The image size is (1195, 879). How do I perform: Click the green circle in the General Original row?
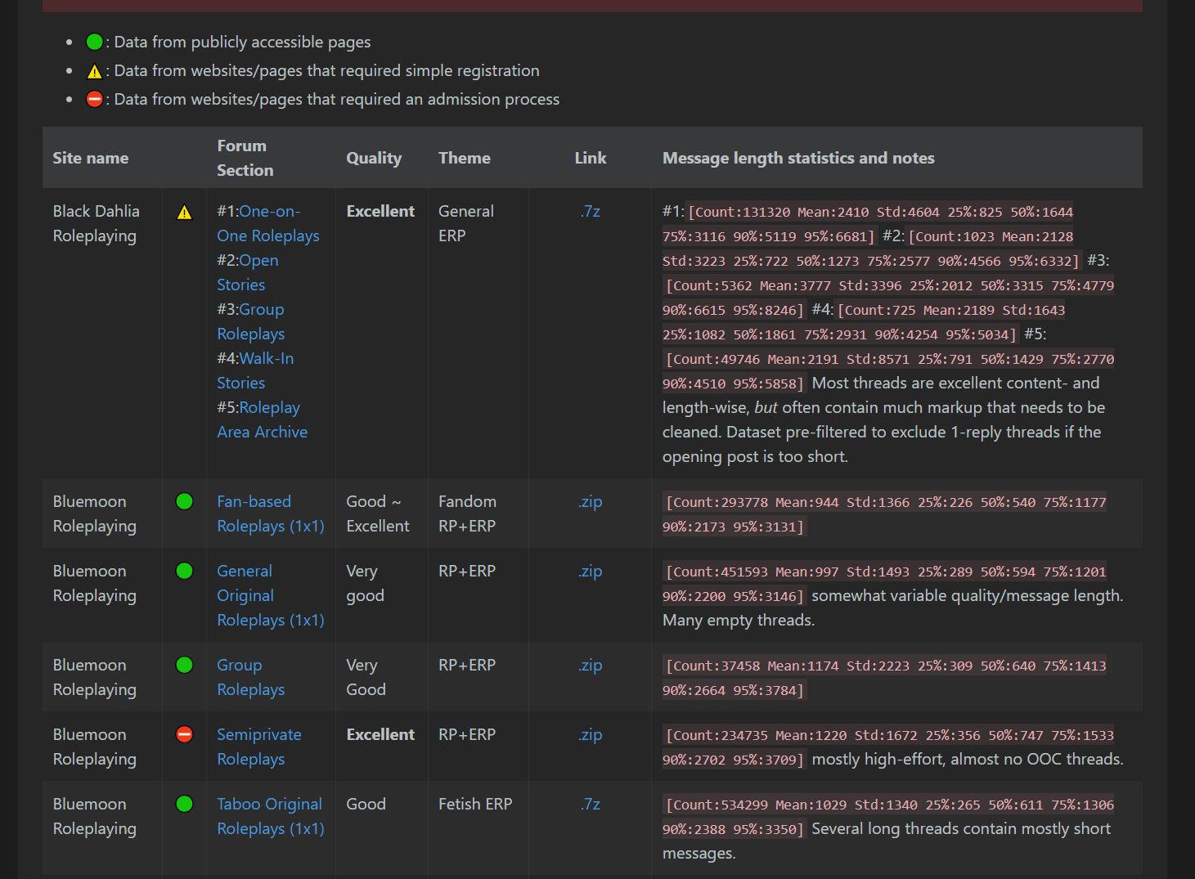pyautogui.click(x=184, y=571)
